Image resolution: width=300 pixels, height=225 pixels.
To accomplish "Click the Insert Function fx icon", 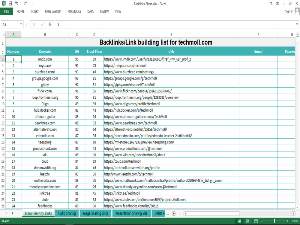I will (50, 24).
